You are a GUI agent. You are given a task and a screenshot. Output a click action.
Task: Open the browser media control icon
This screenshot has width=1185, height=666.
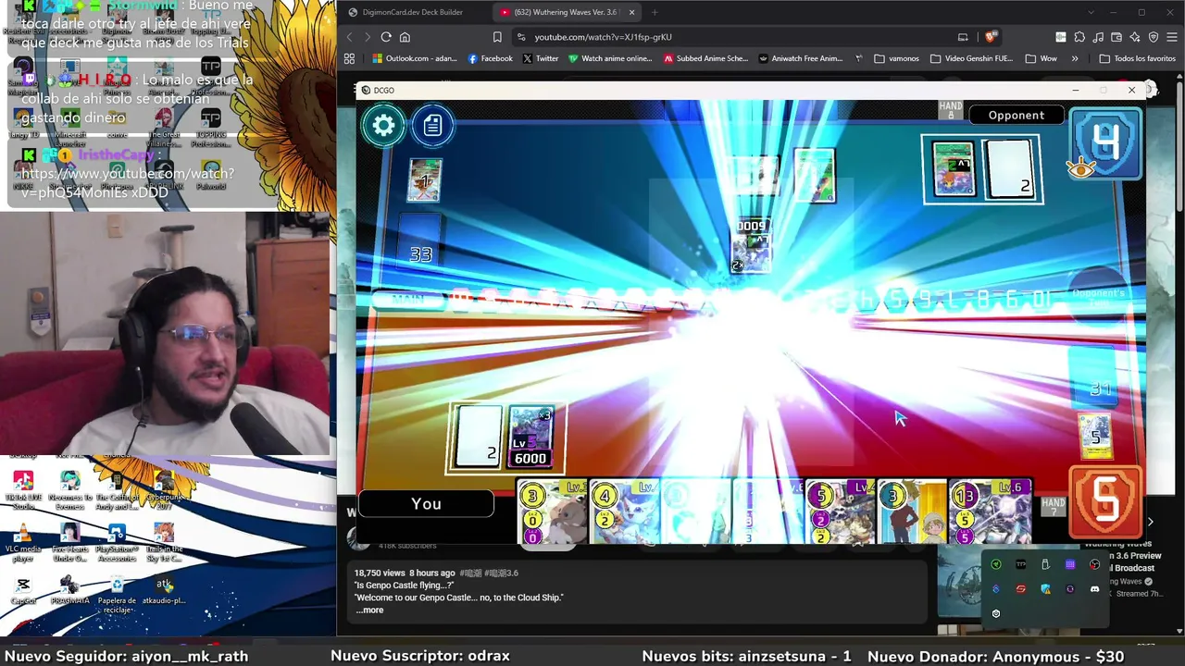tap(1098, 37)
